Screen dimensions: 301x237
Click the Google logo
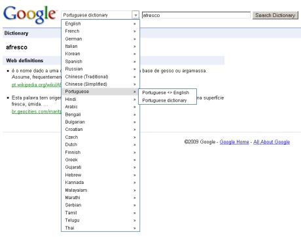(x=29, y=14)
